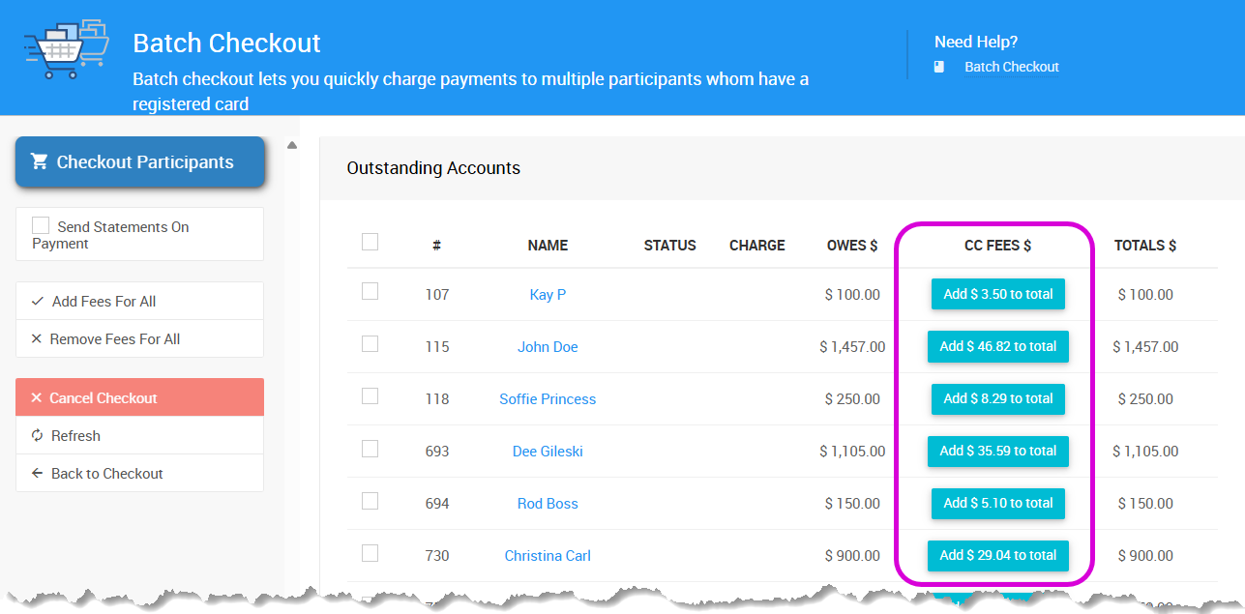Click the X icon on Cancel Checkout
Screen dimensions: 1245x614
coord(37,398)
